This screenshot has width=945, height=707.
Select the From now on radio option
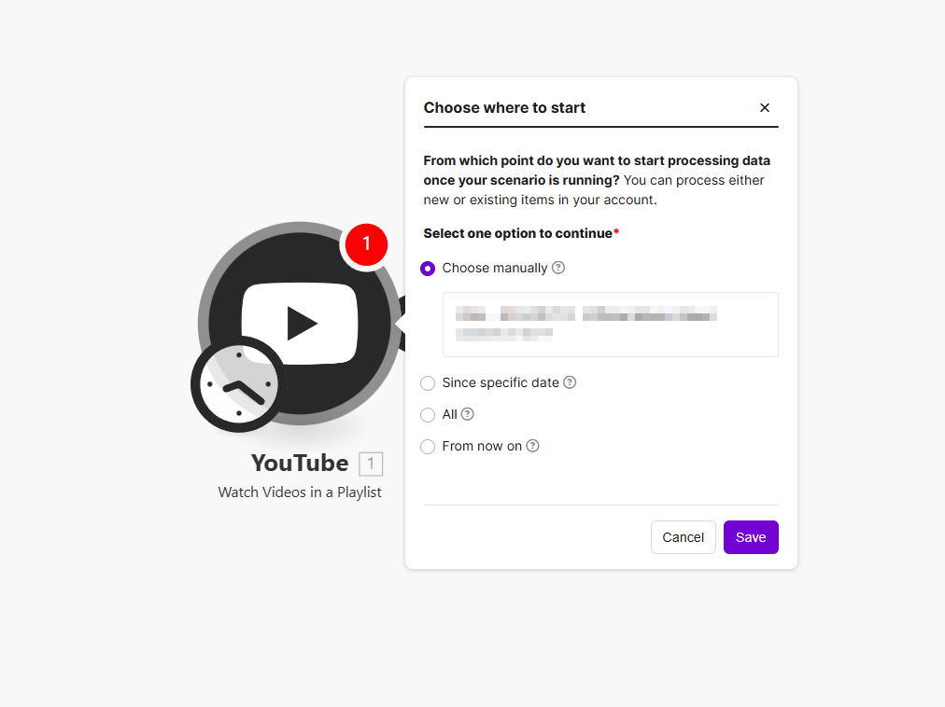(x=428, y=447)
